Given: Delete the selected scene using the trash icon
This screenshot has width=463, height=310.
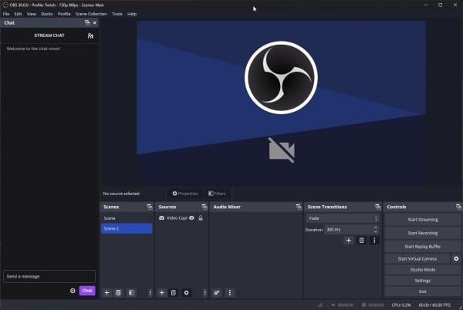Looking at the screenshot, I should click(118, 293).
